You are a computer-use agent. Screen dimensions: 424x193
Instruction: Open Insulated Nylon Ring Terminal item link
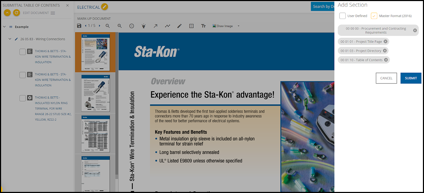[x=53, y=108]
